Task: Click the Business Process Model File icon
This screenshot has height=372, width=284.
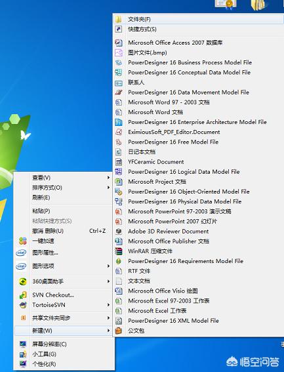Action: coord(119,62)
